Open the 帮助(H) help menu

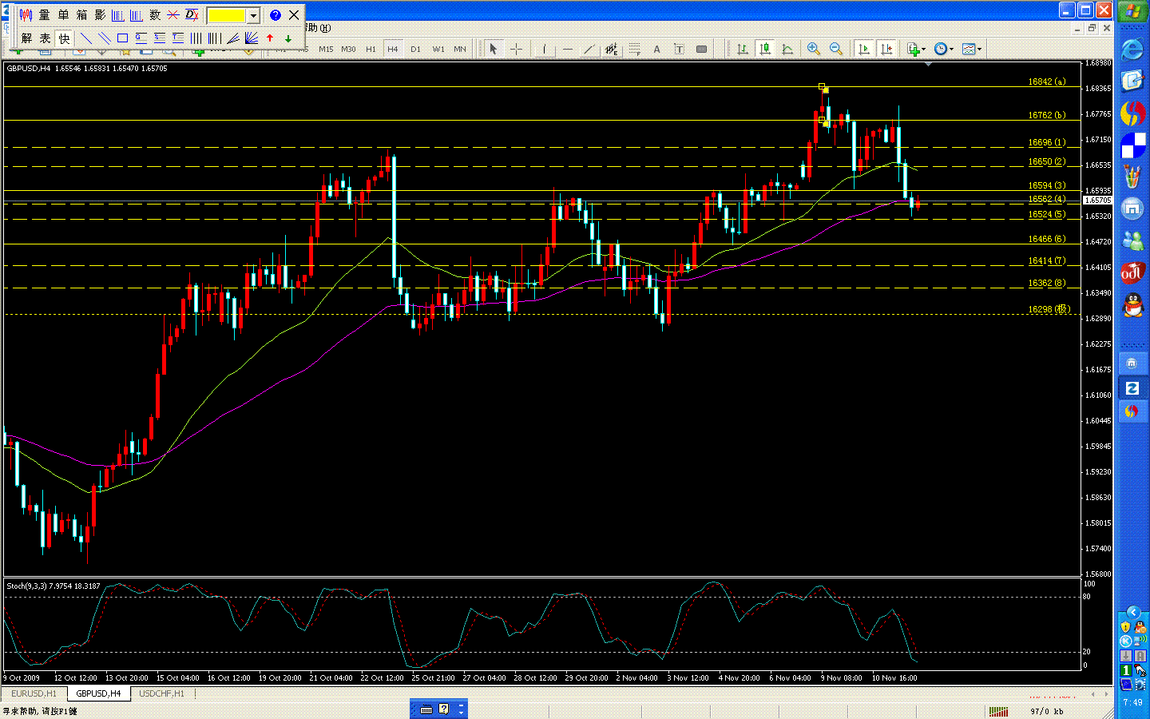coord(318,28)
